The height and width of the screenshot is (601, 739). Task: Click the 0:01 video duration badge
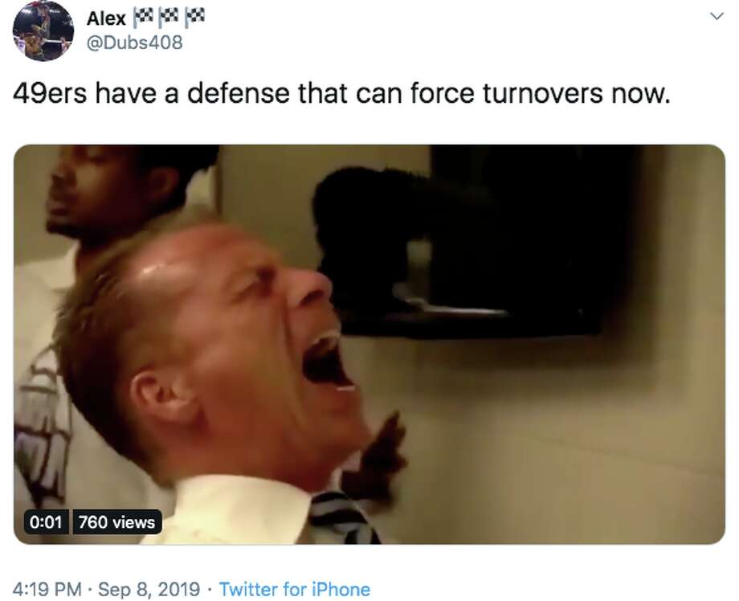point(46,521)
